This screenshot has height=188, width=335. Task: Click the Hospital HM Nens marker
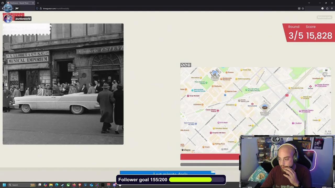[x=211, y=133]
